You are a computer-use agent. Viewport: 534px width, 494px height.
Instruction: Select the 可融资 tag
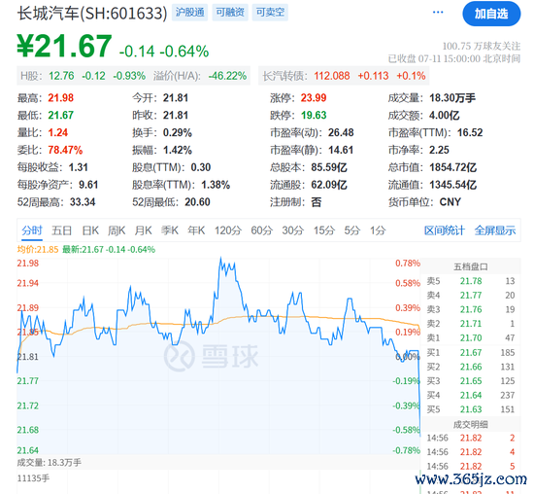(x=230, y=13)
